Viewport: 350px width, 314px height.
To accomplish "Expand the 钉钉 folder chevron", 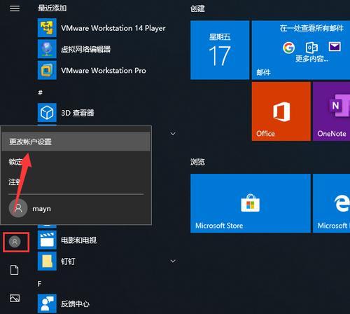I will (173, 261).
